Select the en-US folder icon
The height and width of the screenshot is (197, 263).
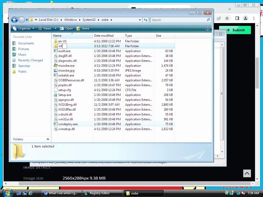[55, 41]
